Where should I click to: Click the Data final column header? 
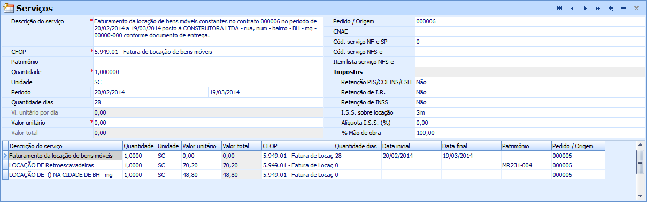[471, 146]
